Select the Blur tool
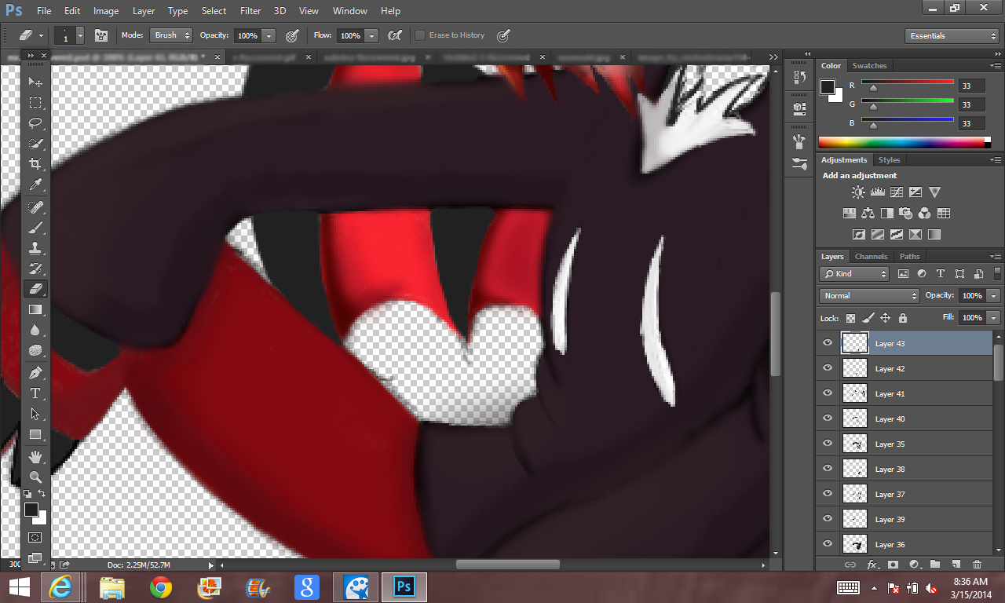The height and width of the screenshot is (603, 1005). click(x=35, y=331)
